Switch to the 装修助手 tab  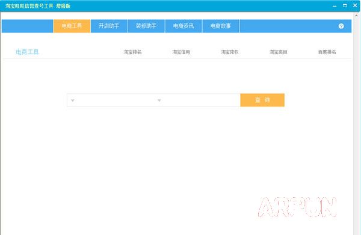(x=146, y=26)
